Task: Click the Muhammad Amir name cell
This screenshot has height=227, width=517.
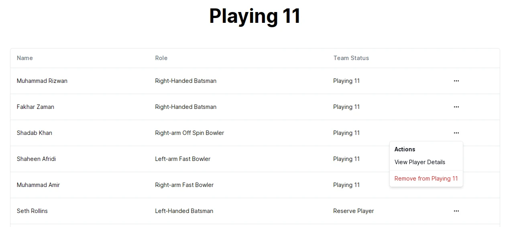Action: pyautogui.click(x=38, y=185)
